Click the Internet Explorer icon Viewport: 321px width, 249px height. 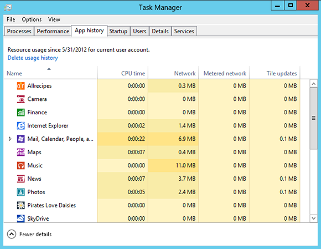(20, 125)
